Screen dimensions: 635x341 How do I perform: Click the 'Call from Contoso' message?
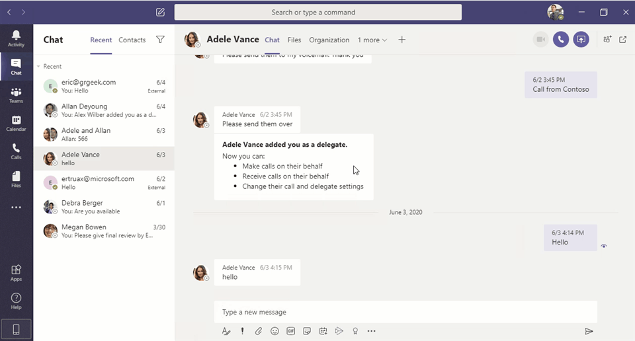(560, 85)
